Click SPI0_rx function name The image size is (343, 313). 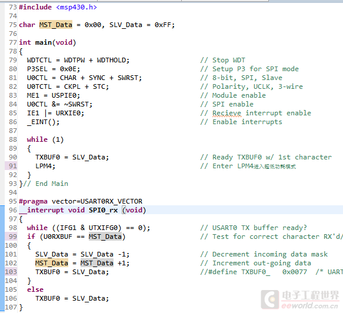click(103, 210)
